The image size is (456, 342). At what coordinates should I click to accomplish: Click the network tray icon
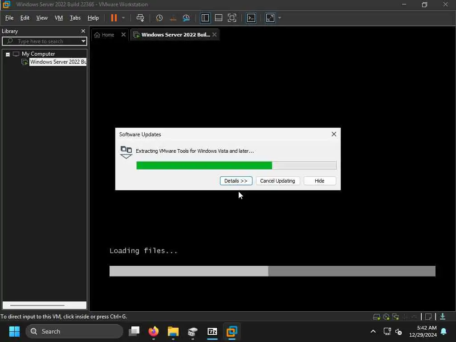point(387,331)
